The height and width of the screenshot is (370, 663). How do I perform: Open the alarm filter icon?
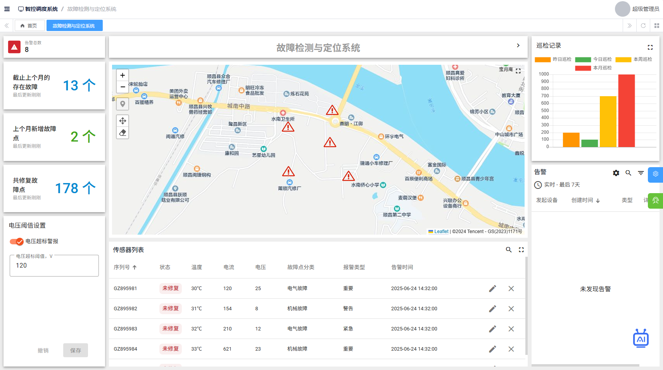[641, 173]
